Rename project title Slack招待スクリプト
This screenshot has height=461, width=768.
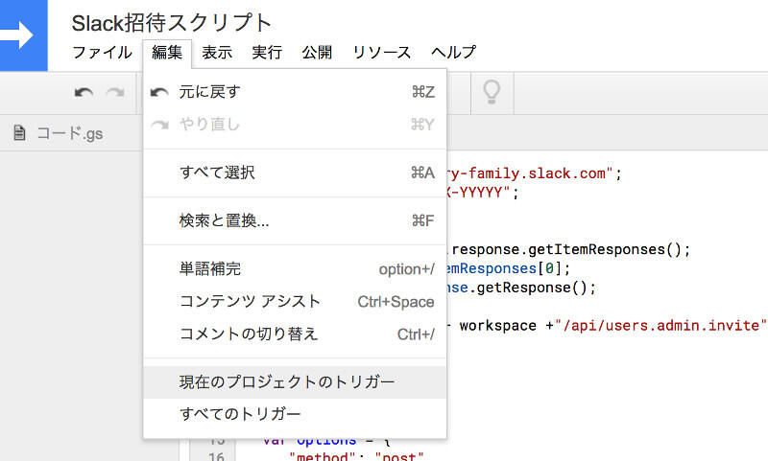[173, 23]
